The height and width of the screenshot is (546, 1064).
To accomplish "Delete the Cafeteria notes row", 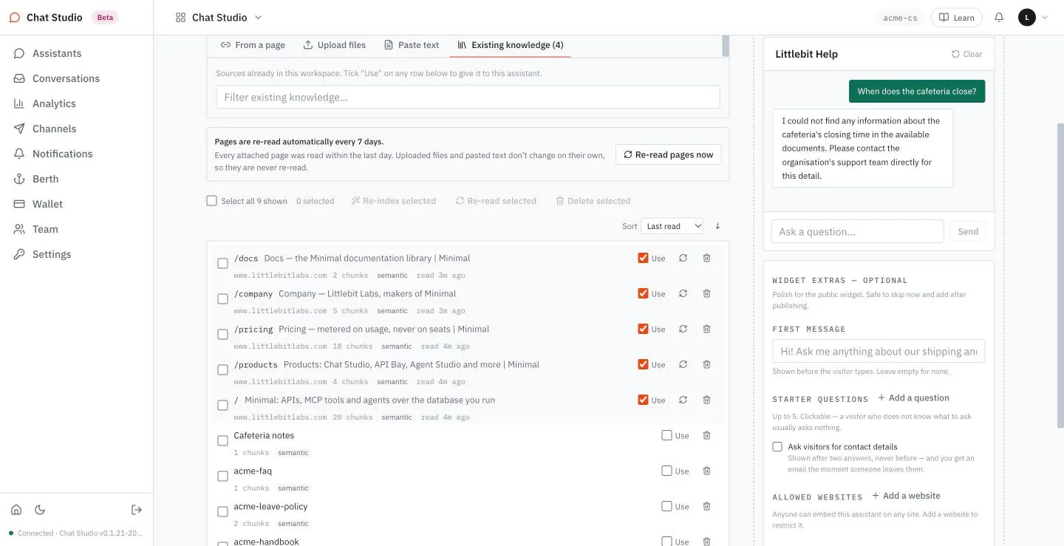I will click(x=706, y=435).
